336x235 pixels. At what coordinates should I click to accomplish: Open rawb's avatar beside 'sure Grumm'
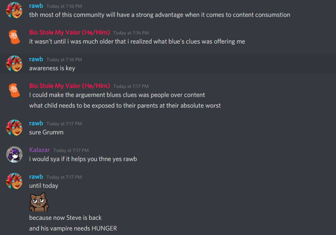tap(14, 128)
